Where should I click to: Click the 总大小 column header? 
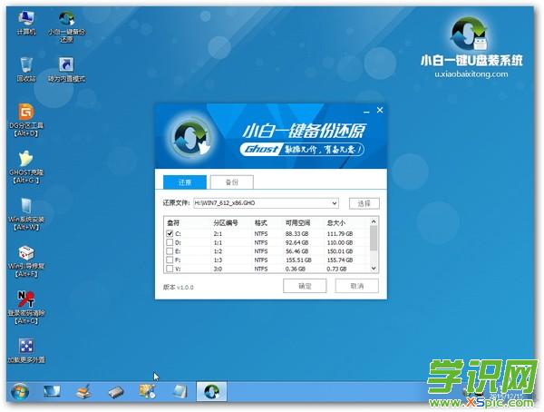click(336, 223)
